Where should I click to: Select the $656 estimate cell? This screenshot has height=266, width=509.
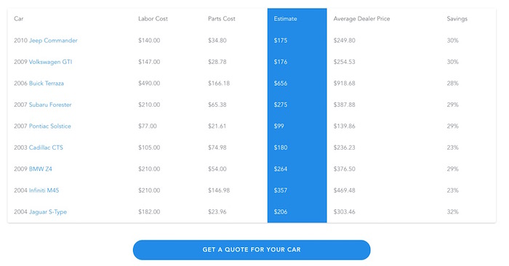(x=281, y=84)
